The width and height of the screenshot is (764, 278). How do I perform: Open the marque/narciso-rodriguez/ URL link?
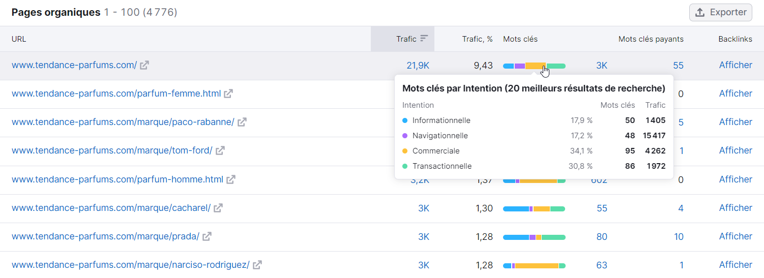point(131,265)
